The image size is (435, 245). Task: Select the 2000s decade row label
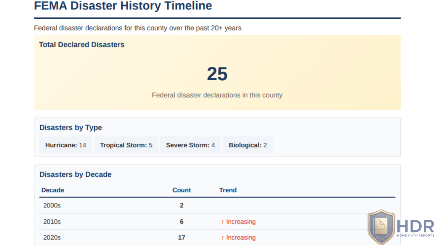(52, 205)
